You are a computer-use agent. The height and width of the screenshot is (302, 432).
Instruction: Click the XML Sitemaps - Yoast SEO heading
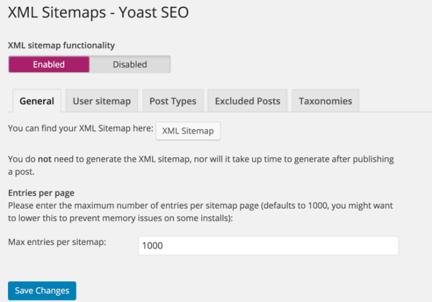(98, 12)
